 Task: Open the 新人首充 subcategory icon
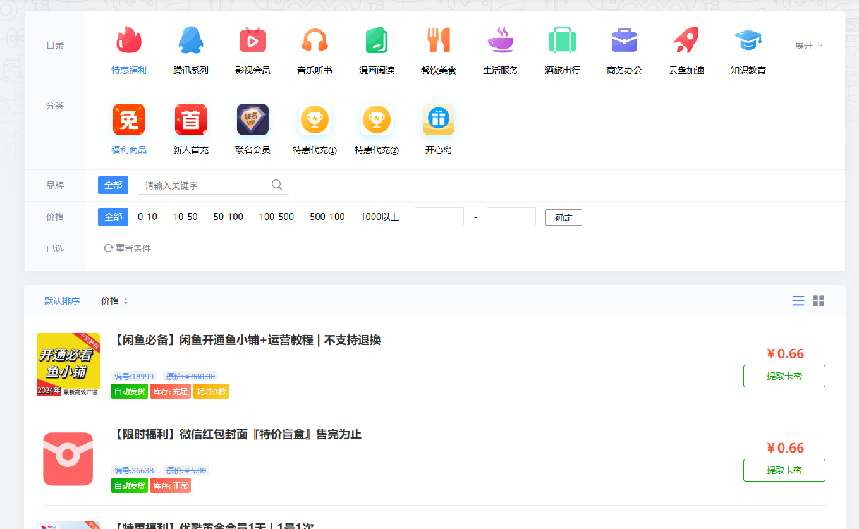191,119
